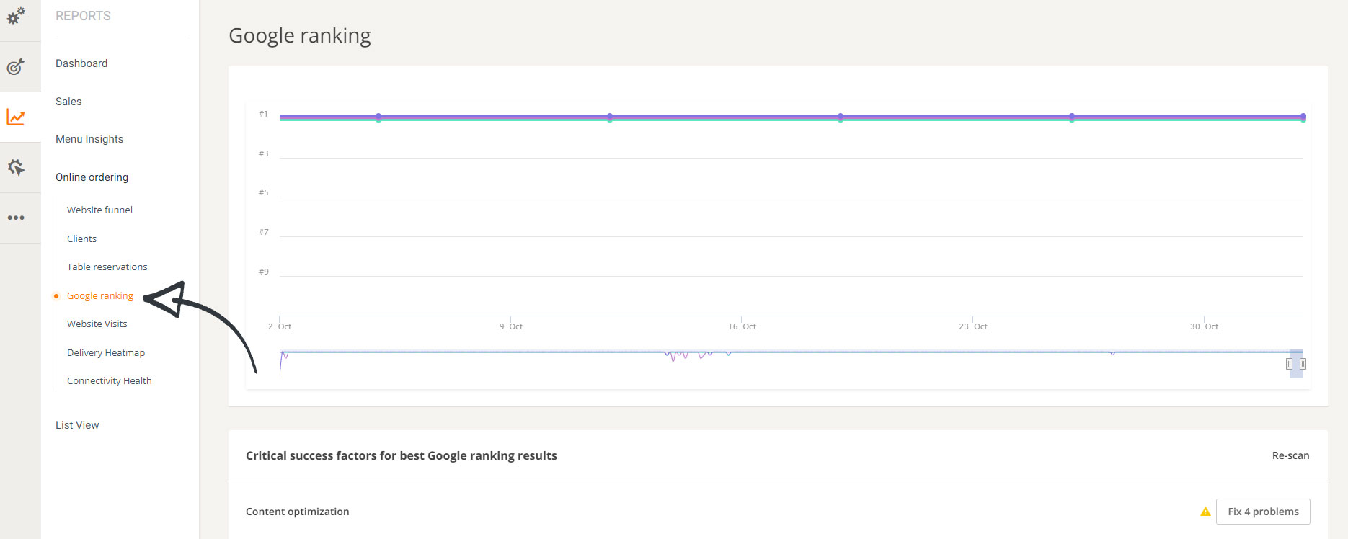Open Menu Insights section
The height and width of the screenshot is (539, 1348).
coord(89,139)
